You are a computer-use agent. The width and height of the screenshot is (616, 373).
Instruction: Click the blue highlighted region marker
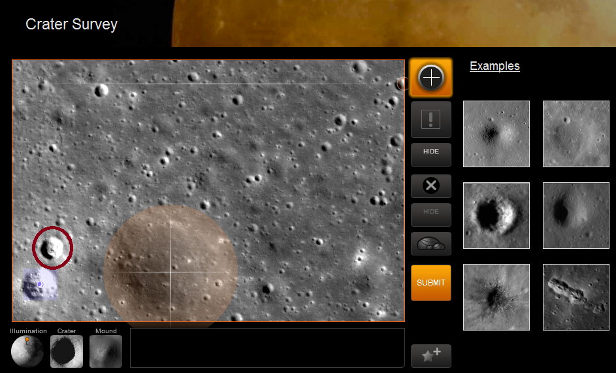tap(38, 285)
